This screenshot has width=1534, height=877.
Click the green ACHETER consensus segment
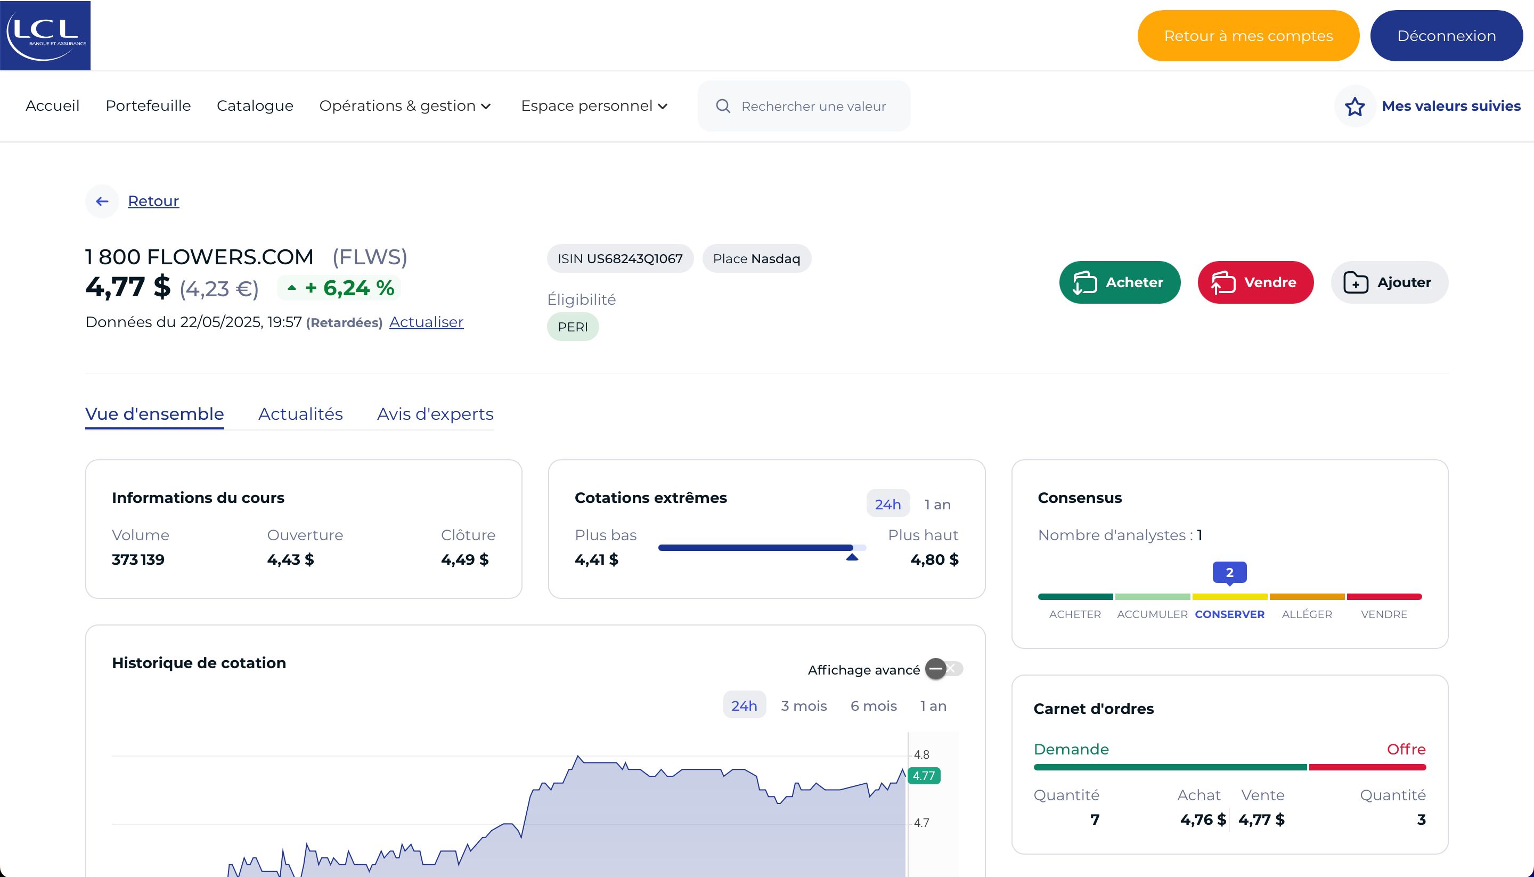point(1075,597)
